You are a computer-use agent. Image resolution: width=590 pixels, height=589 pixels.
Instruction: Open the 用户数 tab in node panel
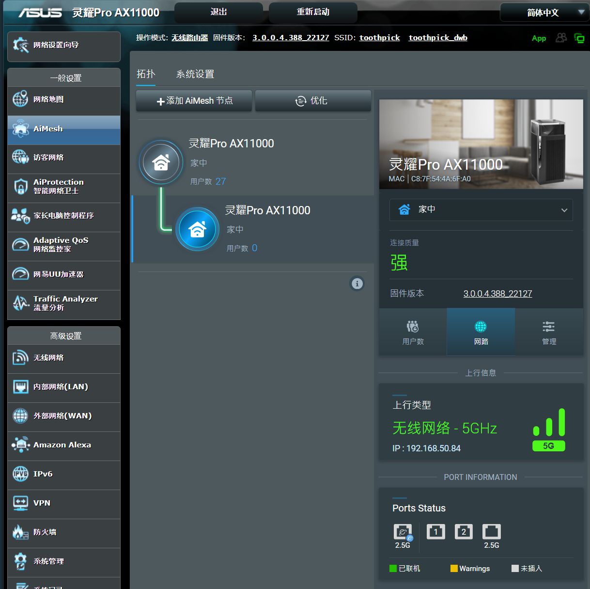413,332
